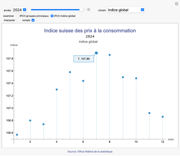The image size is (180, 156).
Task: Click the data point for month 1
Action: [x=17, y=135]
